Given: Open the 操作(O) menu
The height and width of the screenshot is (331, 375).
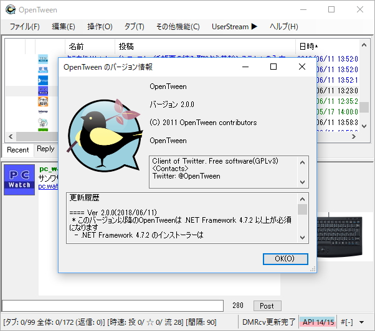Looking at the screenshot, I should pos(100,27).
